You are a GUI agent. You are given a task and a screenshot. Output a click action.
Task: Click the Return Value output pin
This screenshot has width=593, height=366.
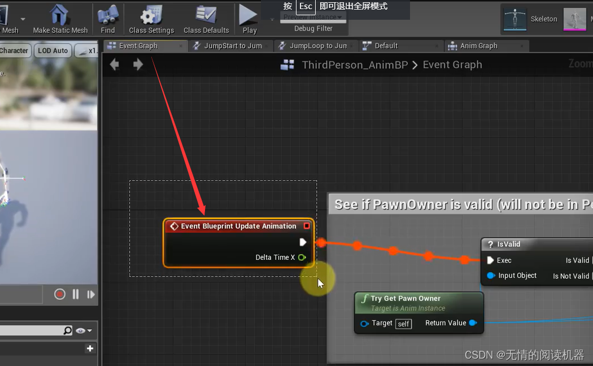pos(473,323)
